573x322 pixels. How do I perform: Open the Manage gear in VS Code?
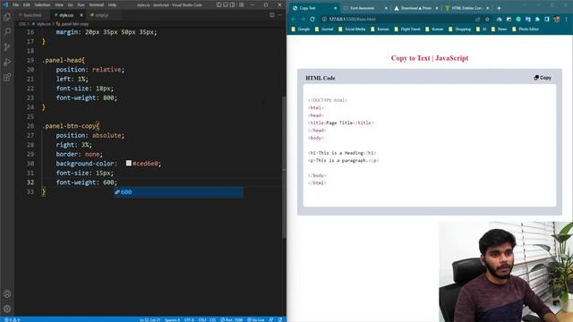[x=7, y=309]
